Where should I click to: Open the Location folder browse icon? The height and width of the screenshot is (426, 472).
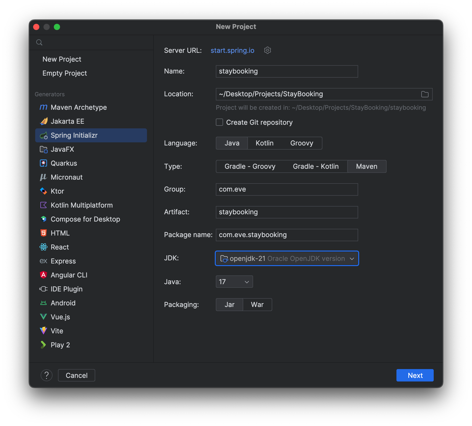pyautogui.click(x=425, y=94)
